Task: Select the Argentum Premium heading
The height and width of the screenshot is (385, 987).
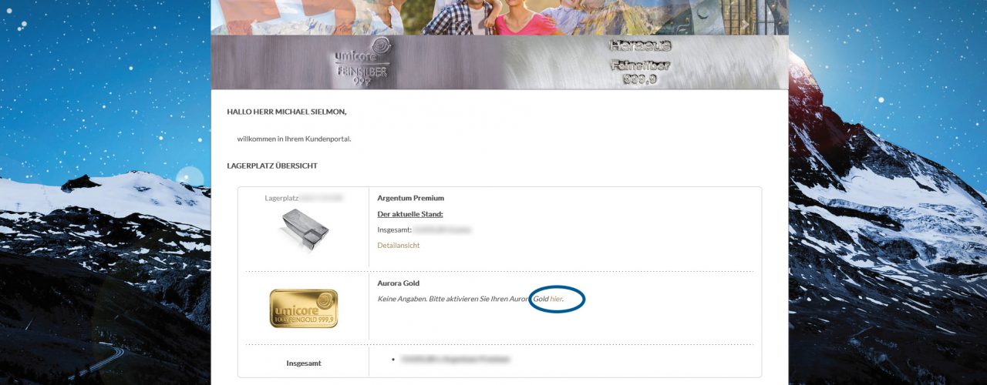Action: tap(410, 199)
